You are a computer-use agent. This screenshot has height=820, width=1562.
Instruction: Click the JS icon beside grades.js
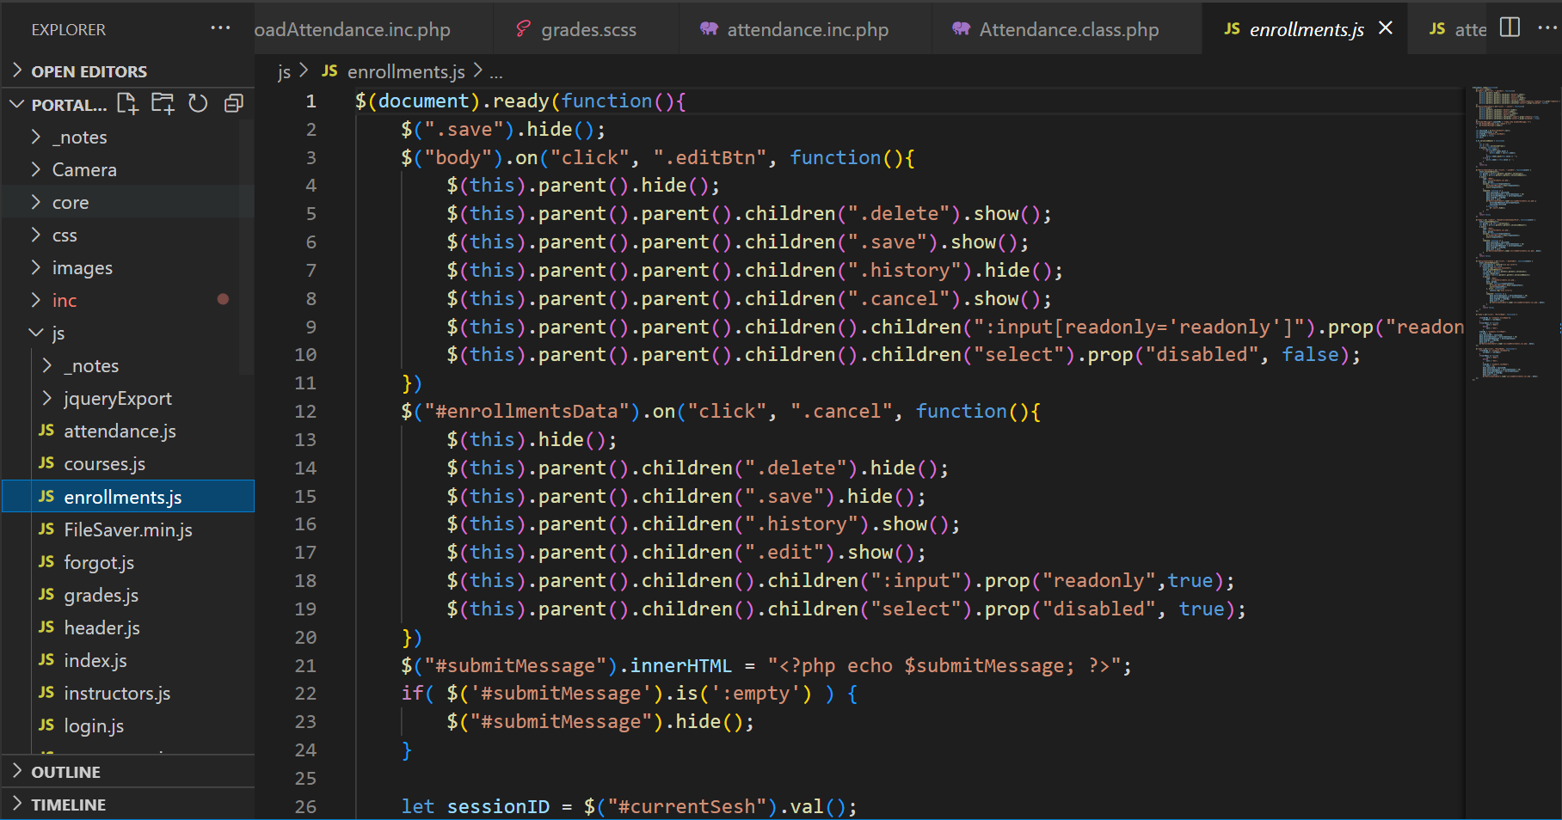pyautogui.click(x=46, y=594)
